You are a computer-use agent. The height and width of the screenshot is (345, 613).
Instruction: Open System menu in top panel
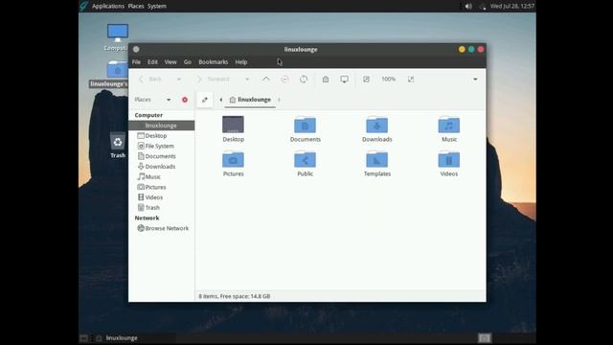[x=157, y=6]
